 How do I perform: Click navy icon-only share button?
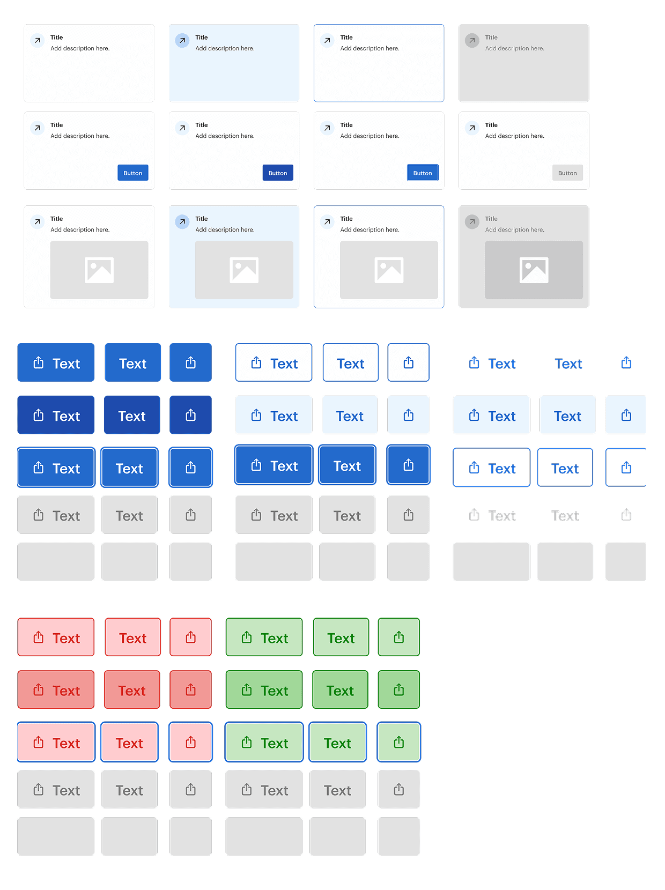click(190, 415)
